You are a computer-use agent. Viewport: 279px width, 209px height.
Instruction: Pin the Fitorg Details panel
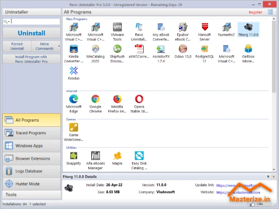coord(268,176)
